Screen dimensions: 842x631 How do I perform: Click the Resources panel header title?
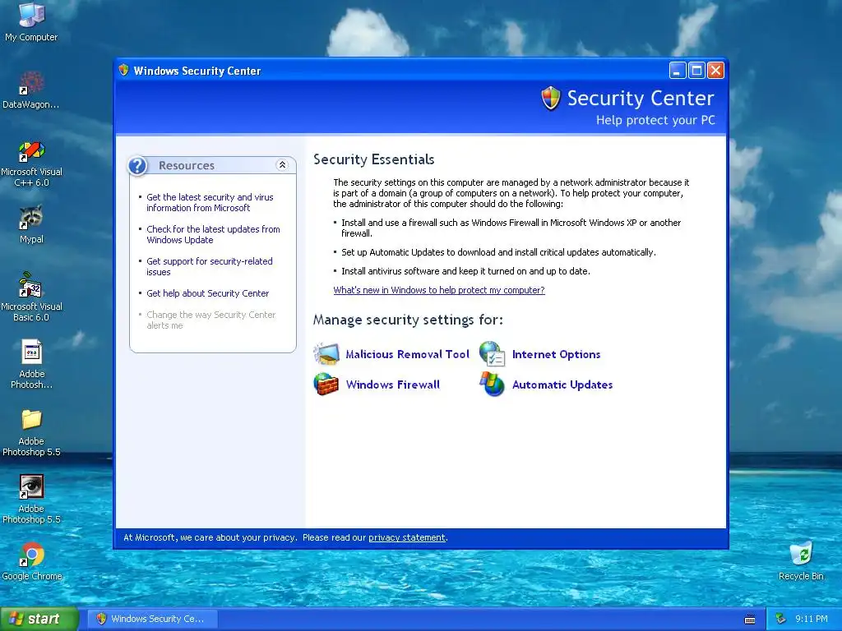coord(187,166)
